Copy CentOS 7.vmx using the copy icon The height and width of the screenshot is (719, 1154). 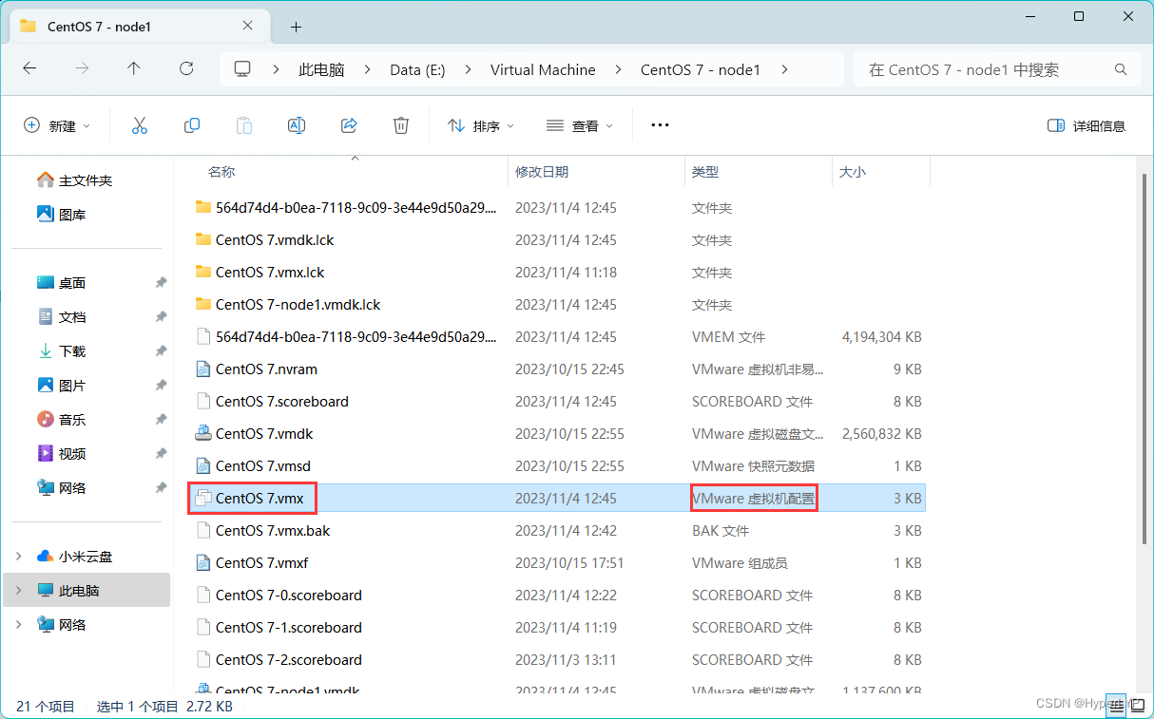point(191,124)
